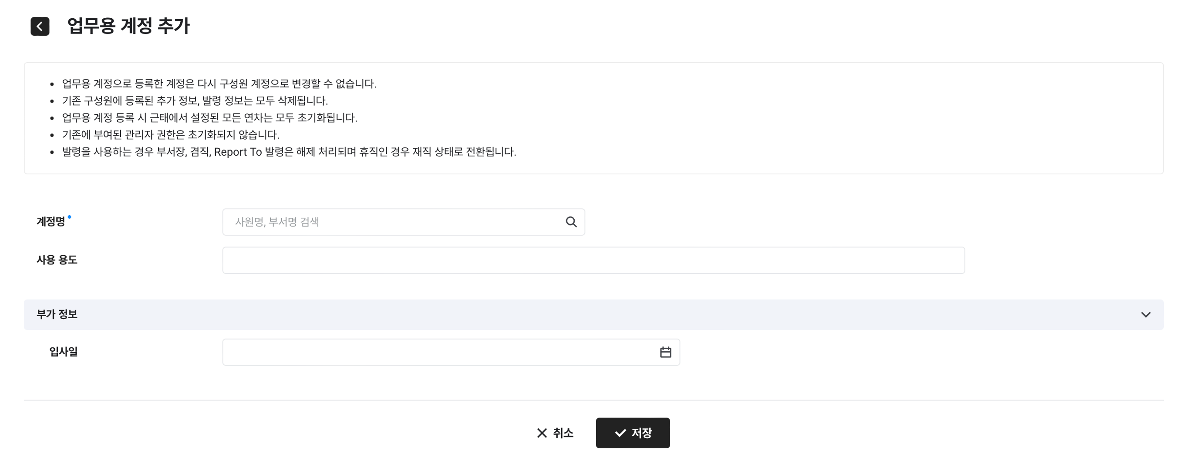
Task: Click the 계정명 field label
Action: 51,222
